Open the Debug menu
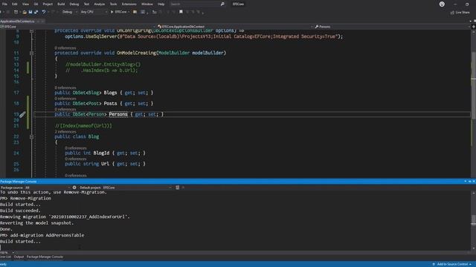 click(x=74, y=4)
